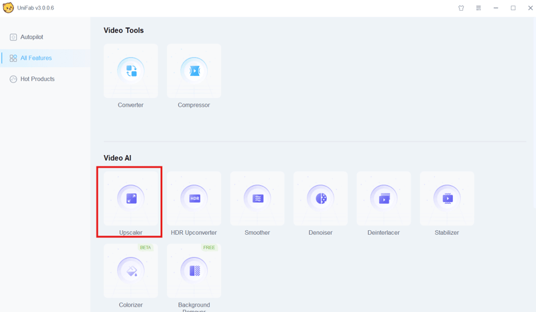This screenshot has width=536, height=312.
Task: Click the FREE badge on Background Remover
Action: coord(209,248)
